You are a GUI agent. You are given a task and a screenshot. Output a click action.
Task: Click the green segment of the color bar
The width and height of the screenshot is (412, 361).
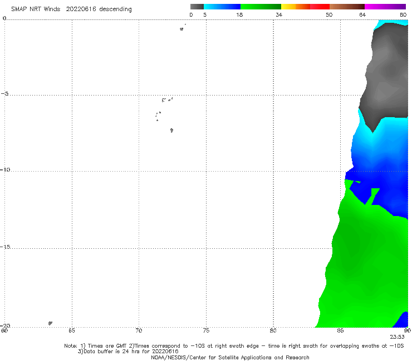261,7
